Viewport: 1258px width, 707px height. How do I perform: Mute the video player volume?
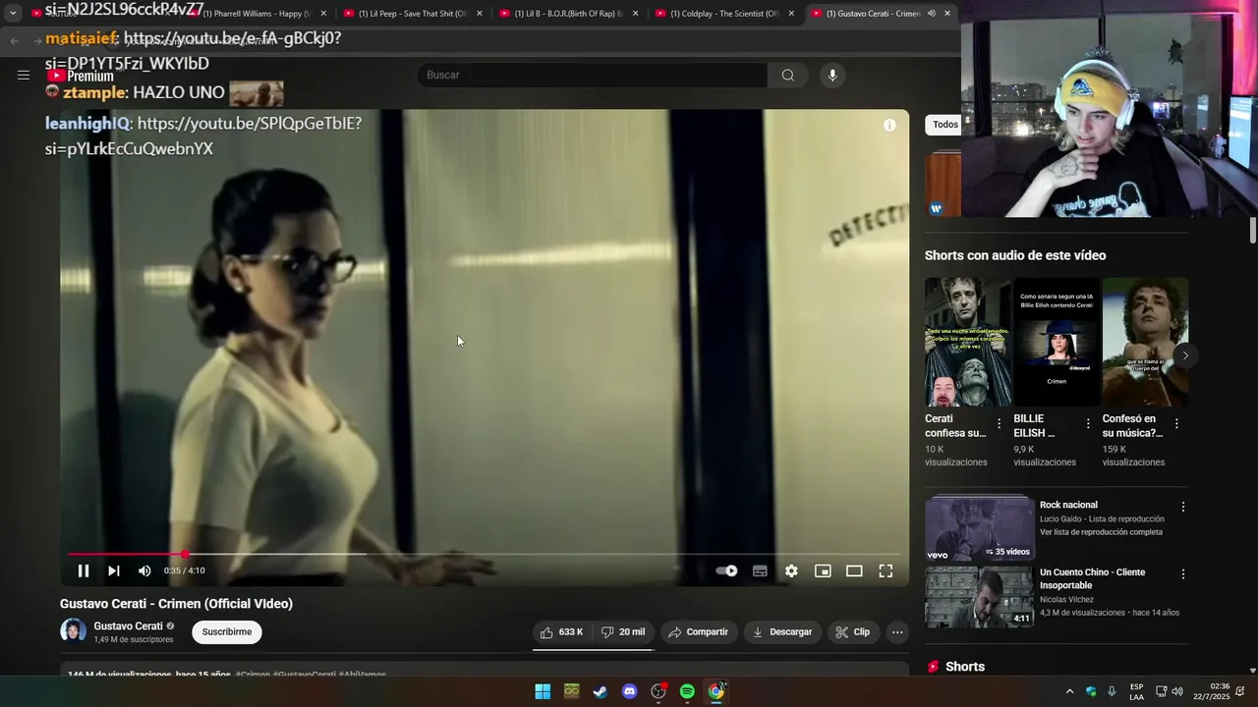point(144,571)
